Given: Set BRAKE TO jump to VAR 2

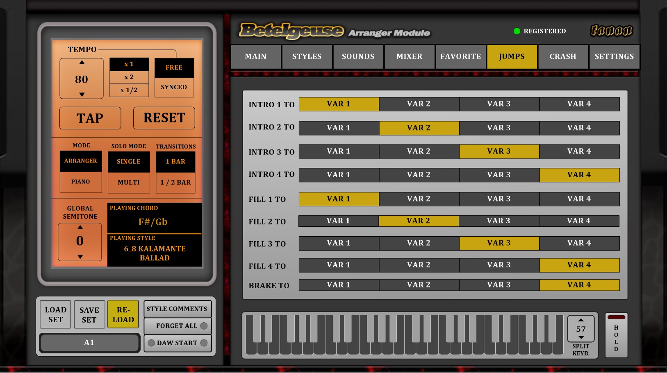Looking at the screenshot, I should [419, 285].
